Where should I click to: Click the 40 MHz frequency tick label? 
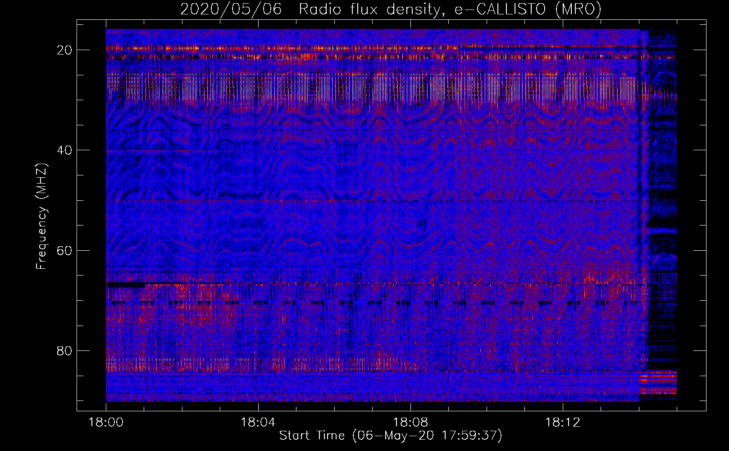click(x=65, y=150)
